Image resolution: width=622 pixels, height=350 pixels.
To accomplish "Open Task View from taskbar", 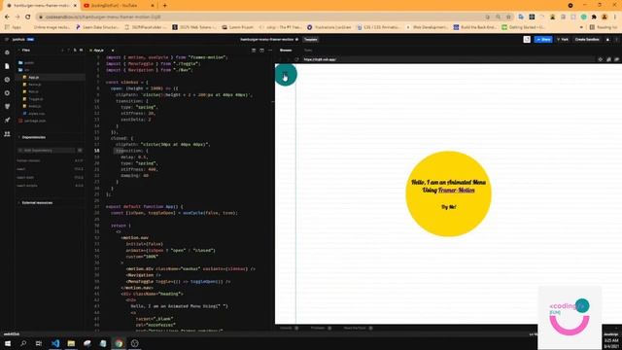I will 39,343.
